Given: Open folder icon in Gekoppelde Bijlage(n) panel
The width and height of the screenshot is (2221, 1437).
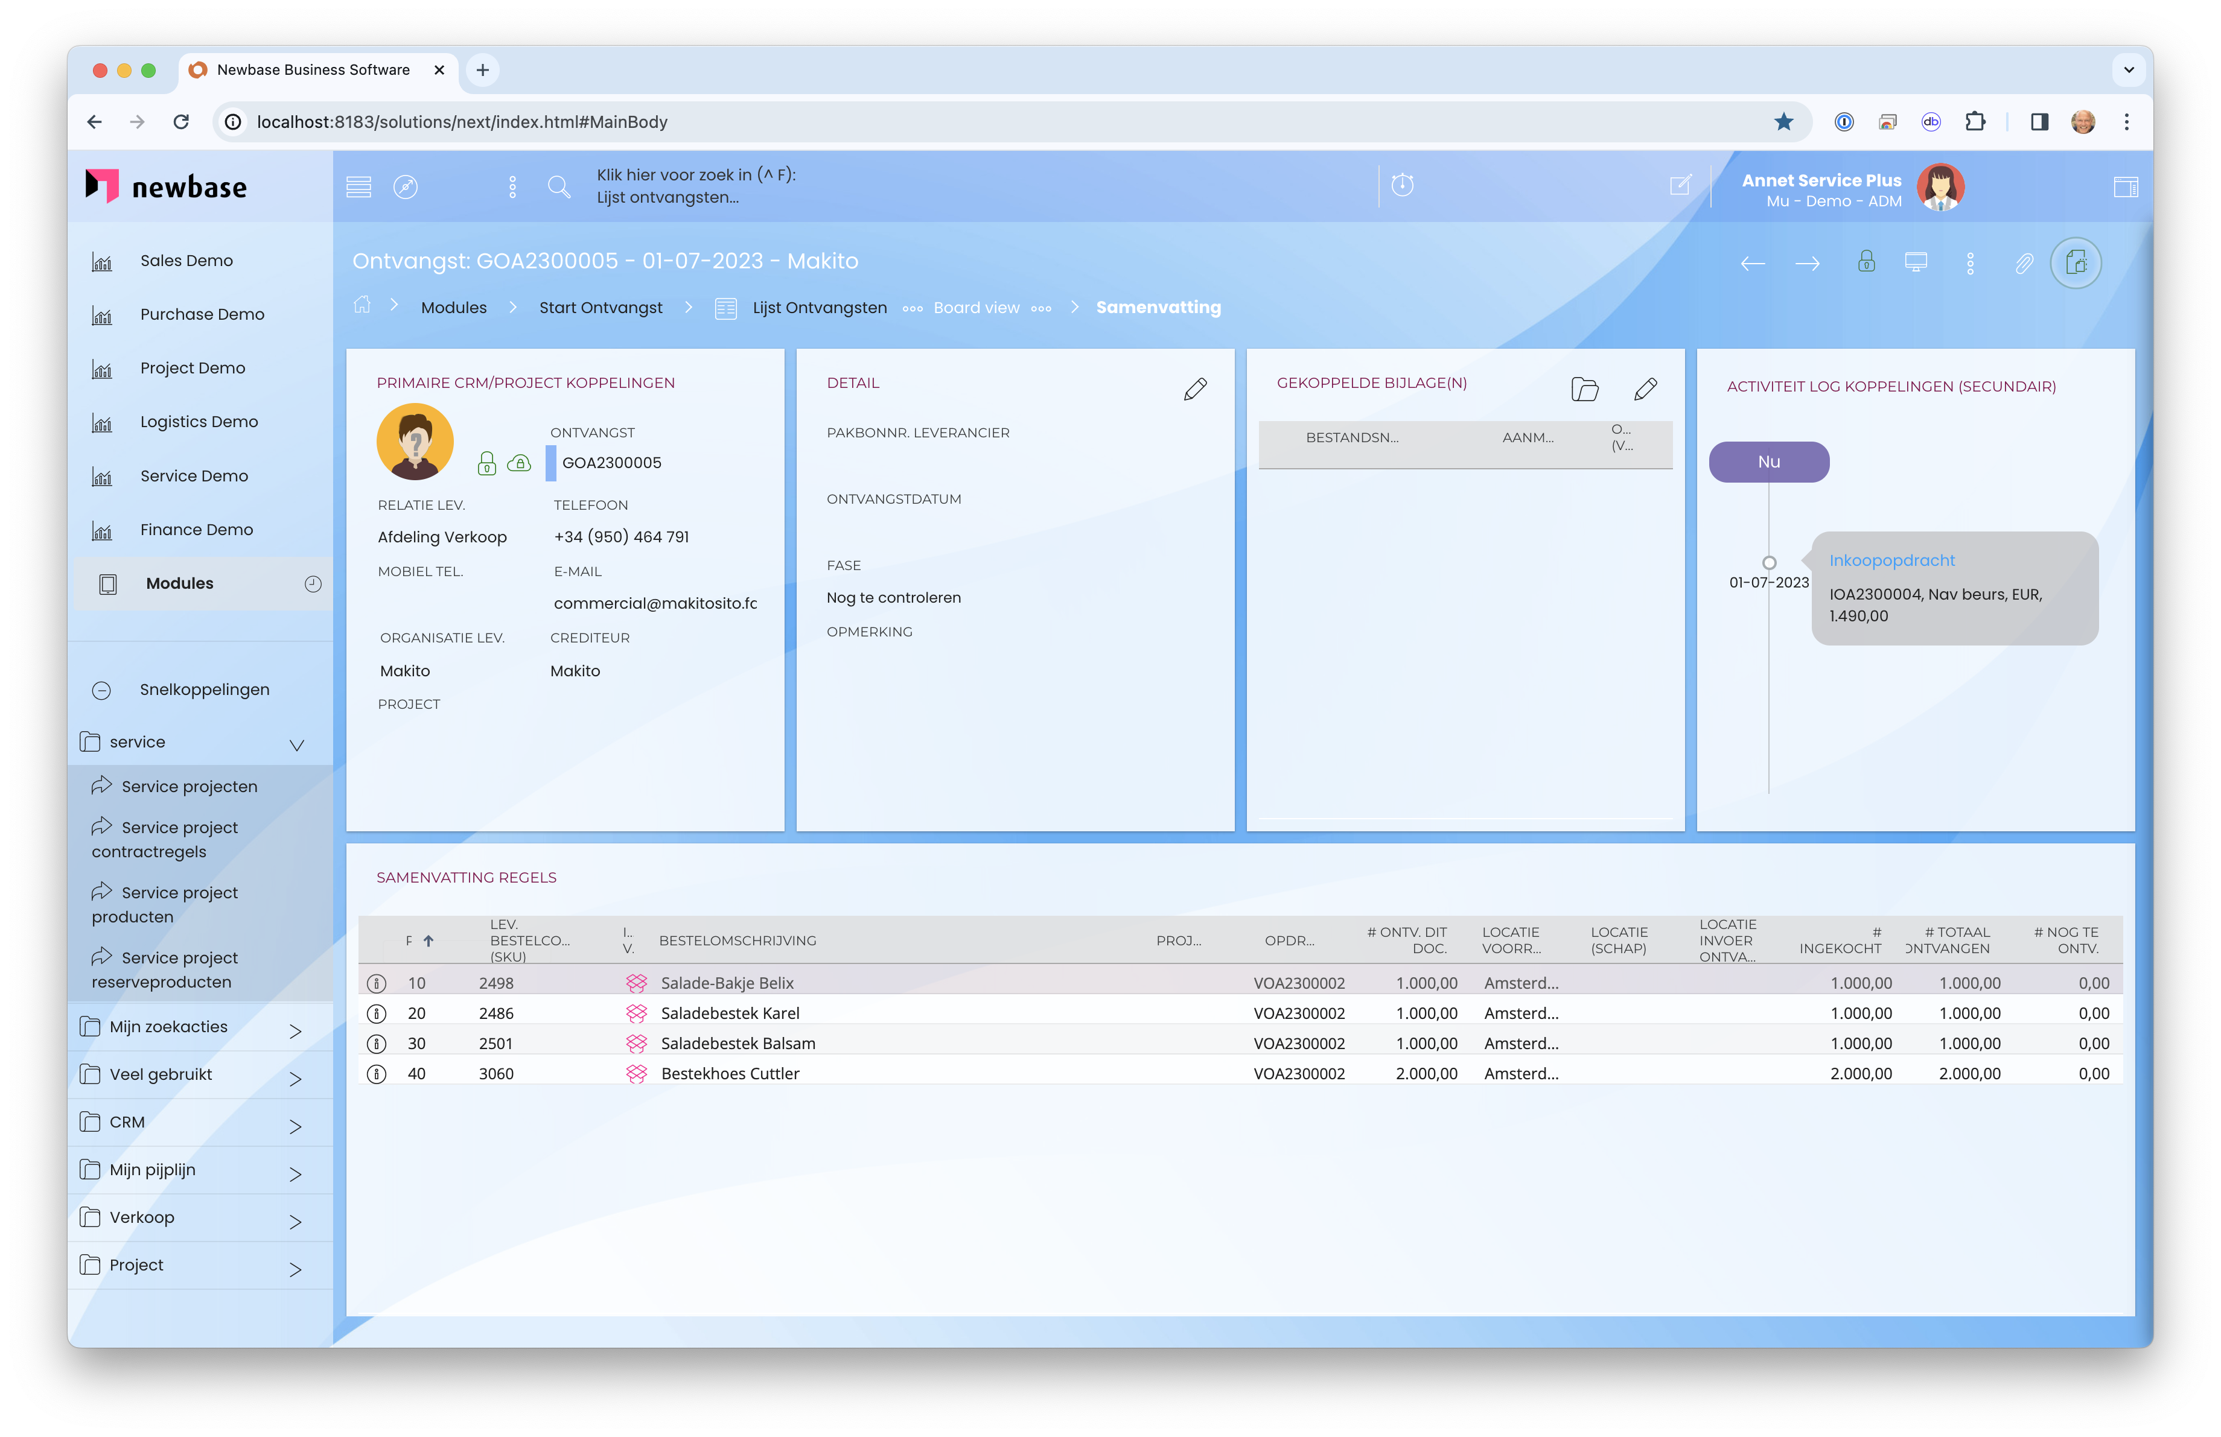Looking at the screenshot, I should tap(1584, 389).
